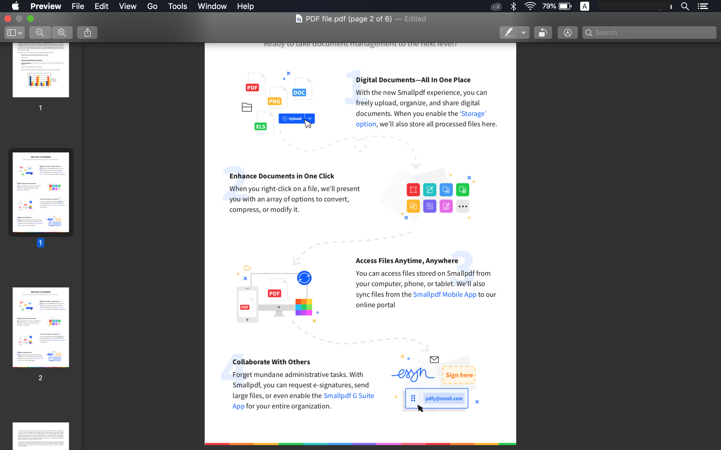Viewport: 721px width, 450px height.
Task: Click the envelope mail icon in illustration
Action: [x=434, y=359]
